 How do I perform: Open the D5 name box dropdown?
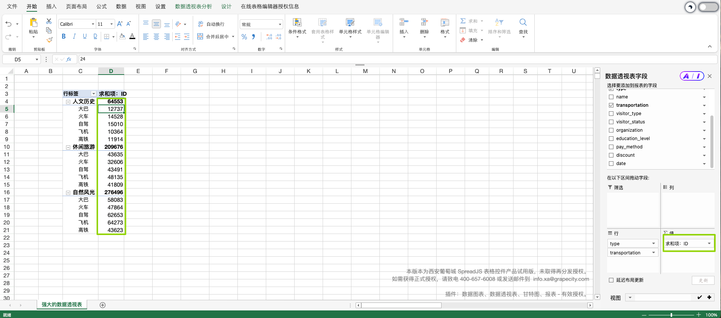click(37, 59)
